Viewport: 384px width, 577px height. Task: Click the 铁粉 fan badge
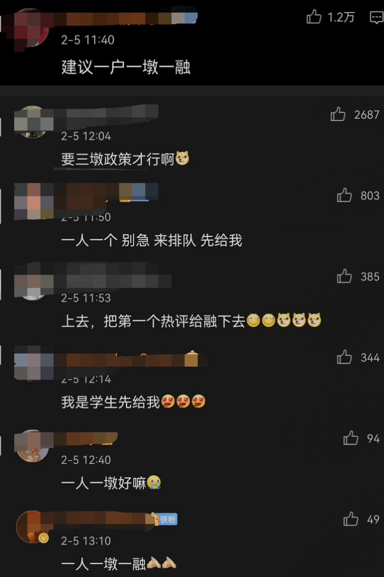[x=165, y=519]
